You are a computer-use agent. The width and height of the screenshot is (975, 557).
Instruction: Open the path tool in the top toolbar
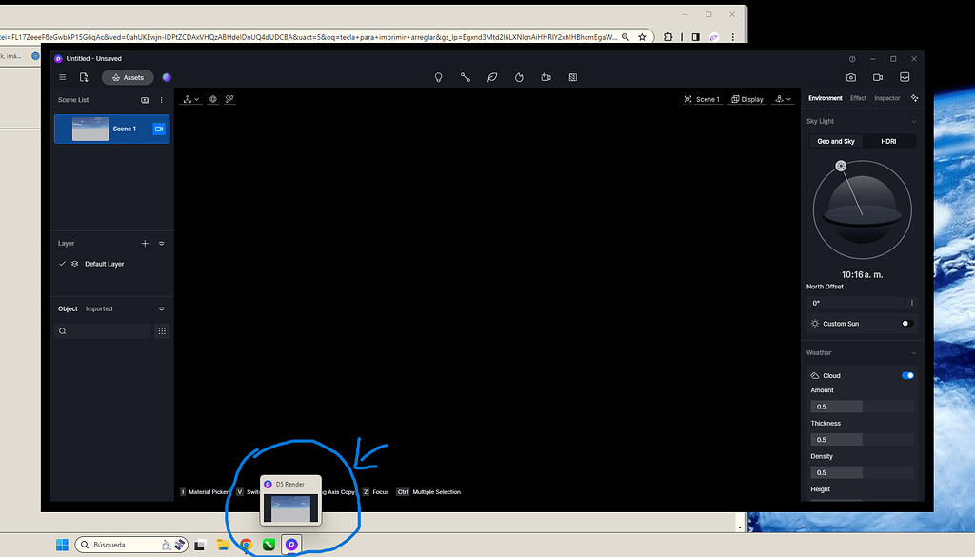click(465, 77)
